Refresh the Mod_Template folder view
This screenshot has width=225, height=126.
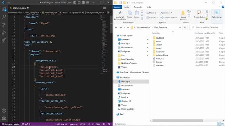(185, 27)
